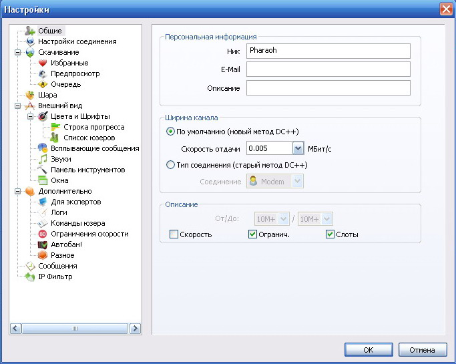Open the Избранные settings page
The width and height of the screenshot is (456, 364).
click(x=69, y=63)
